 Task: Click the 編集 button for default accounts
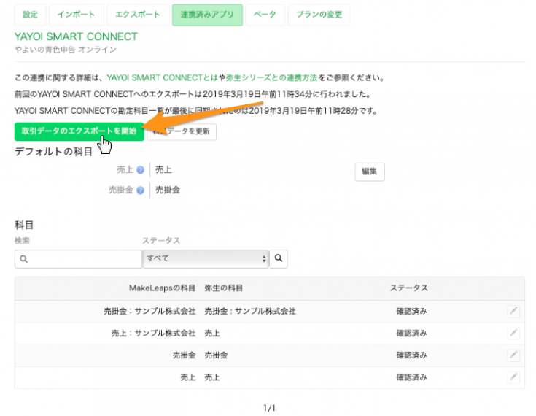tap(370, 172)
